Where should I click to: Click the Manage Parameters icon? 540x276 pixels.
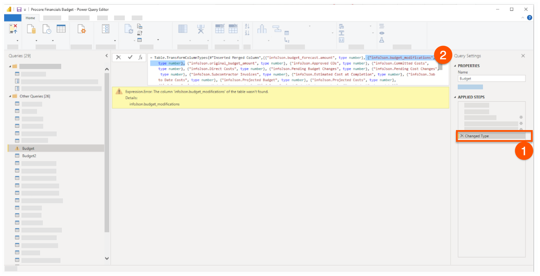coord(106,29)
